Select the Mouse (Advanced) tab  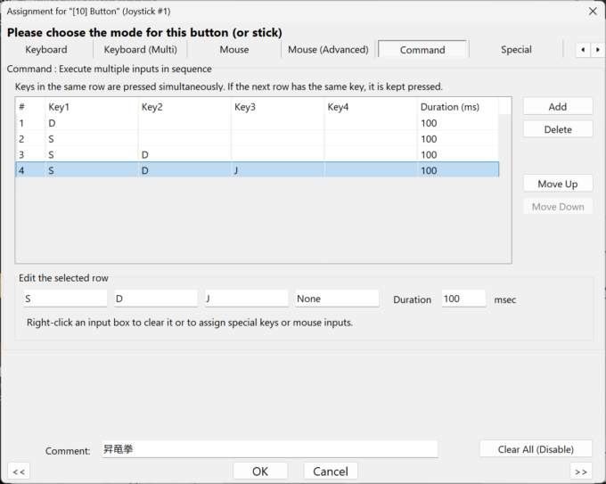point(328,50)
